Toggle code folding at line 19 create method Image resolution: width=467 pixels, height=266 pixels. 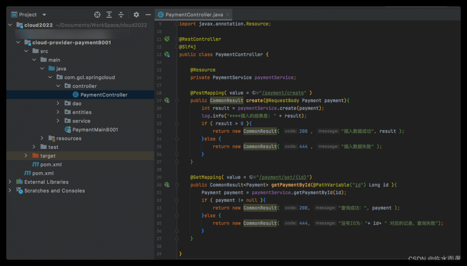pos(177,100)
